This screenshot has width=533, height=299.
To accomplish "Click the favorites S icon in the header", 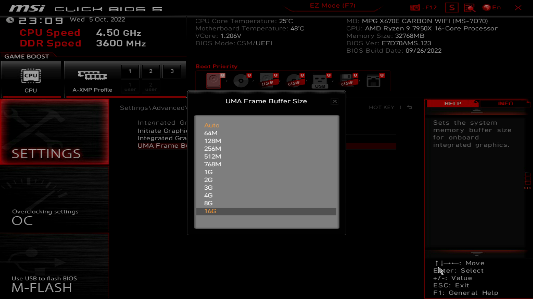I will click(452, 8).
